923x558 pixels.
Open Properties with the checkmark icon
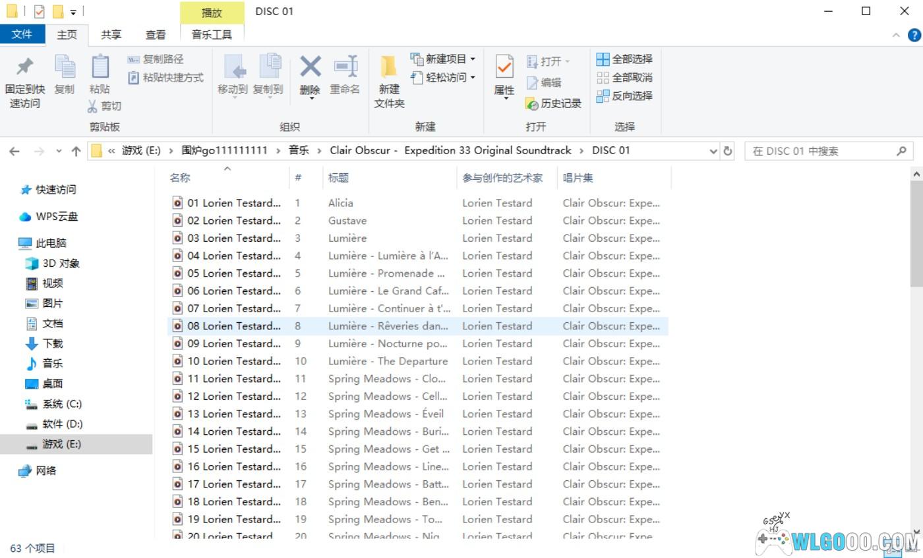pyautogui.click(x=504, y=67)
